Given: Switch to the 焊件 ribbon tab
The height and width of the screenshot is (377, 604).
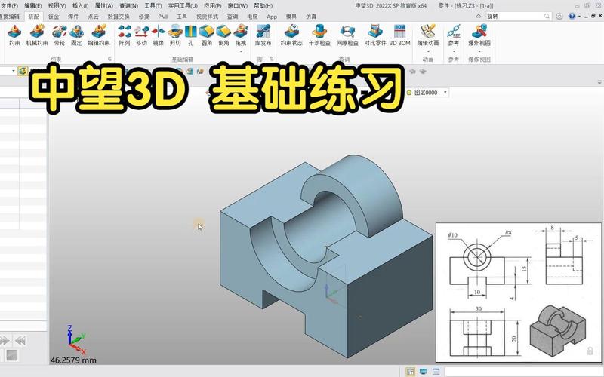Looking at the screenshot, I should pos(73,17).
